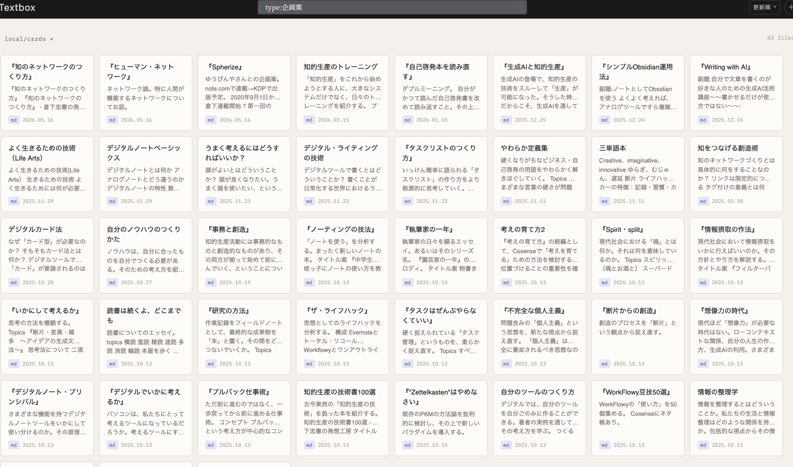Viewport: 793px width, 467px height.
Task: Open the 『情報摂取の作法』 card
Action: pyautogui.click(x=737, y=256)
